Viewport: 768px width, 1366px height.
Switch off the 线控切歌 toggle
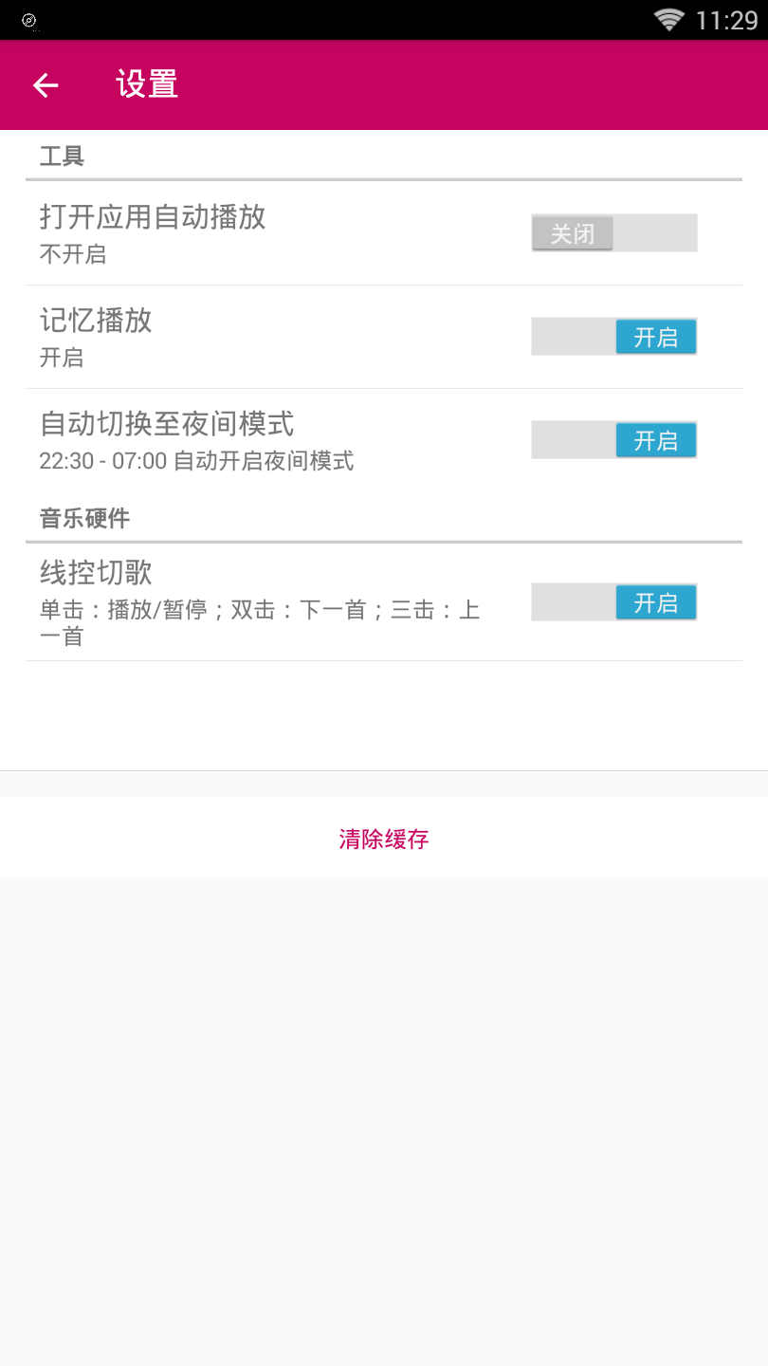click(x=613, y=602)
